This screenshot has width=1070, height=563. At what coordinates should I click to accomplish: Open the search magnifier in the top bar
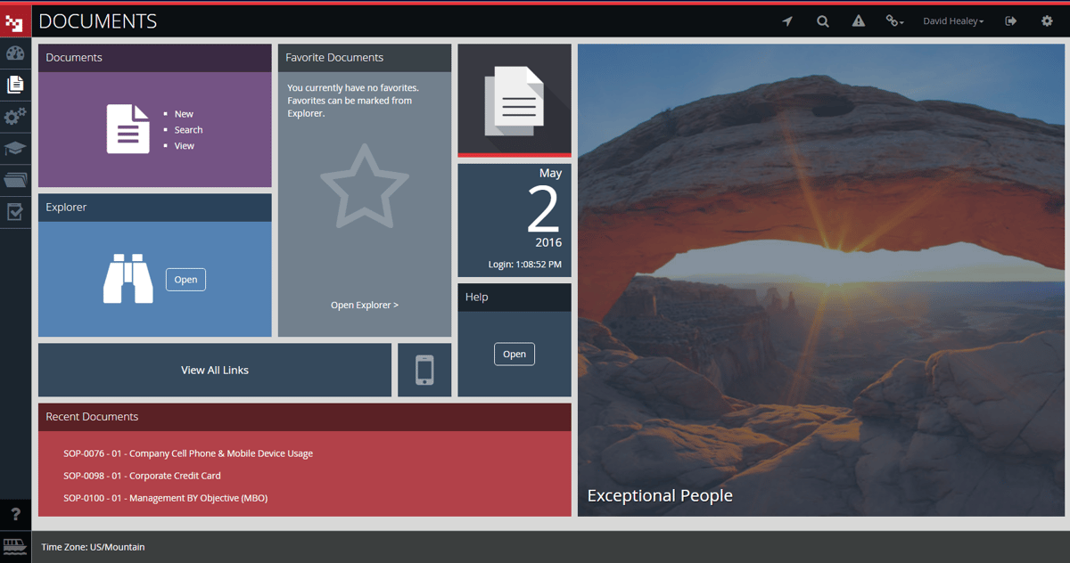coord(822,20)
